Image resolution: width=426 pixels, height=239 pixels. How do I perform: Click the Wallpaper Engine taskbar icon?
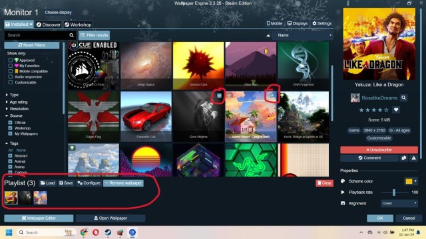(x=132, y=232)
